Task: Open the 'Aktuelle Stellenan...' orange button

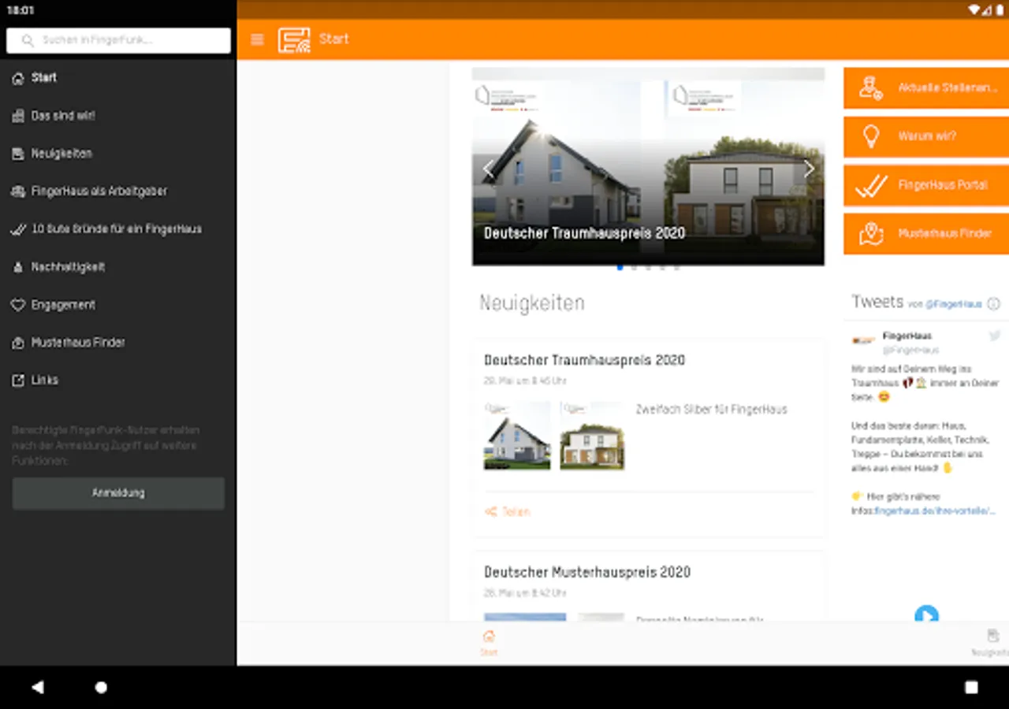Action: click(926, 88)
